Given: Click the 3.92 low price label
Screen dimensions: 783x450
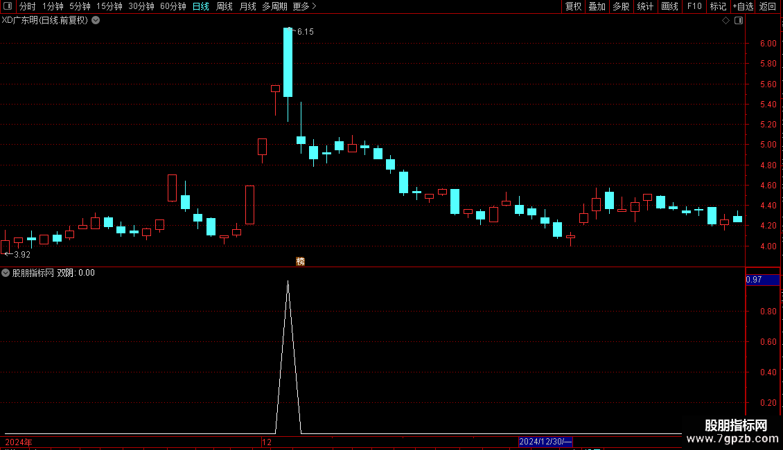Looking at the screenshot, I should [x=22, y=255].
